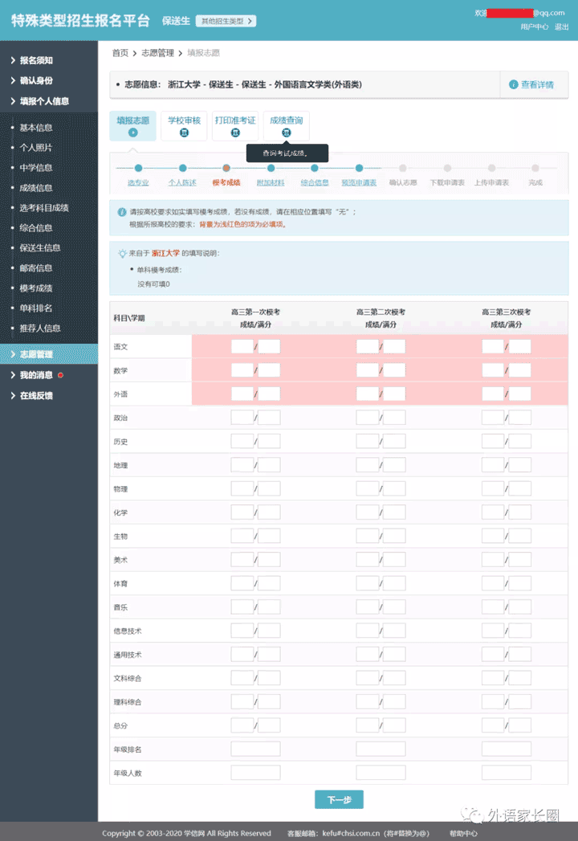Open 选考科目成绩 in the sidebar

point(44,207)
